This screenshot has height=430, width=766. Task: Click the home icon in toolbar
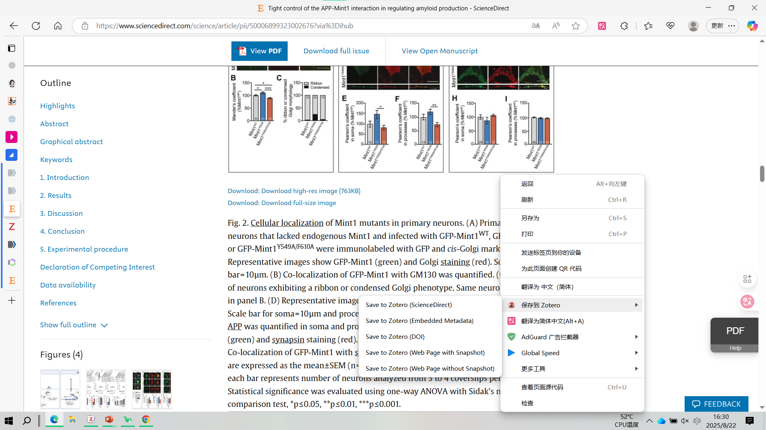tap(58, 26)
